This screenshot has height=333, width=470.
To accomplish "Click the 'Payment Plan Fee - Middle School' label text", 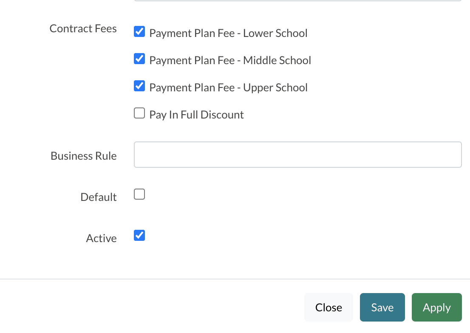I will tap(230, 60).
